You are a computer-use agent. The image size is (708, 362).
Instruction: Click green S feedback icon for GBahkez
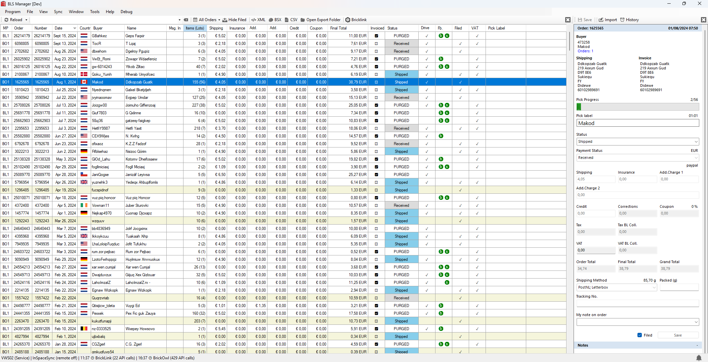click(447, 36)
